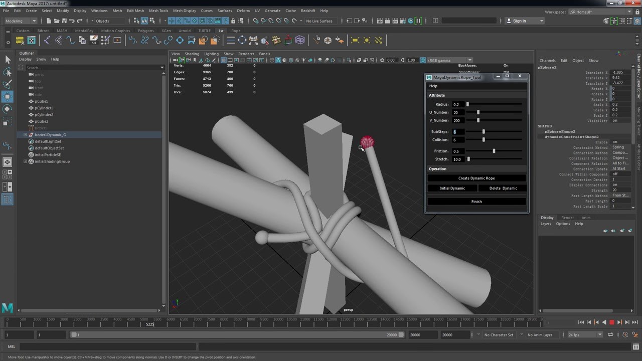The height and width of the screenshot is (361, 642).
Task: Open the Deform menu
Action: (x=243, y=11)
